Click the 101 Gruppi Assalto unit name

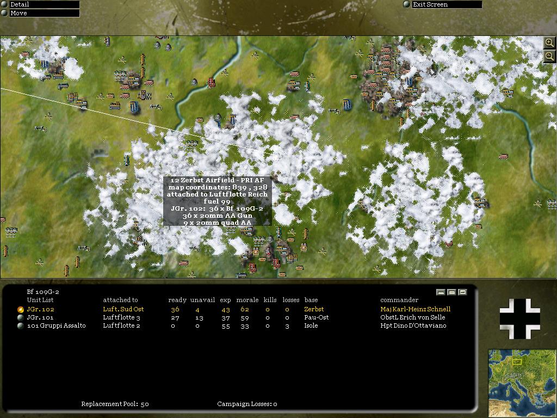coord(57,325)
